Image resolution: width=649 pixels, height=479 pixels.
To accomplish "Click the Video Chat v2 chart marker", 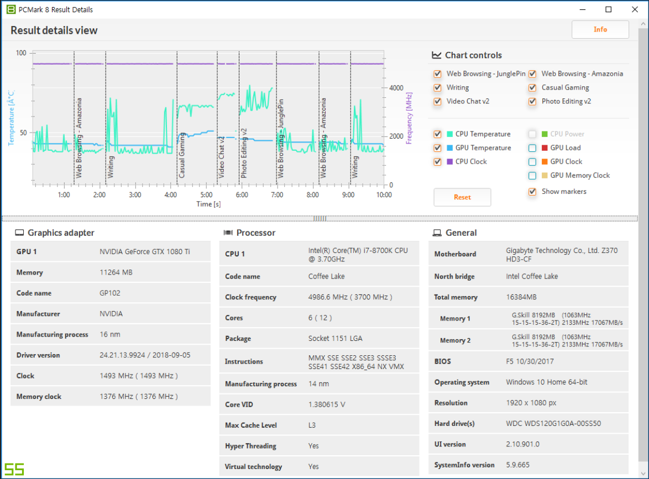I will tap(217, 118).
